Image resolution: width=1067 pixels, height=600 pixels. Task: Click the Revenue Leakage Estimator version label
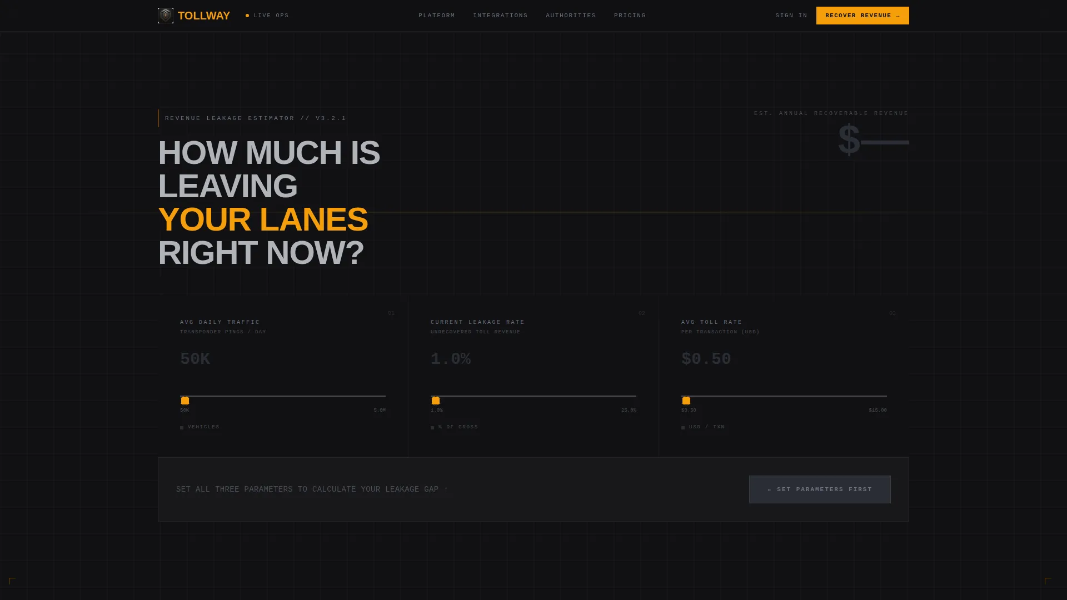[x=256, y=118]
